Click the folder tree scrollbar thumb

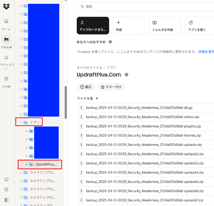(66, 102)
